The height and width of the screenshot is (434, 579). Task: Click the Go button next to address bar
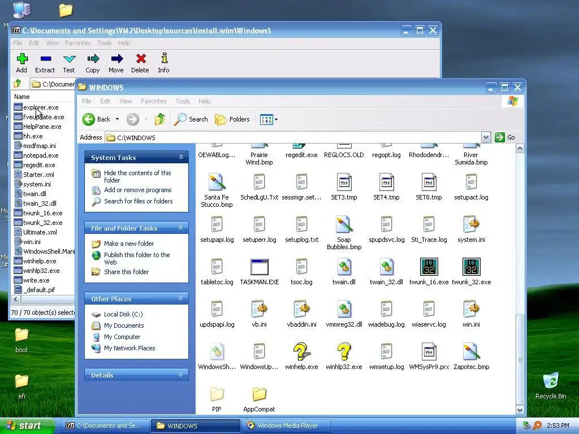(505, 137)
